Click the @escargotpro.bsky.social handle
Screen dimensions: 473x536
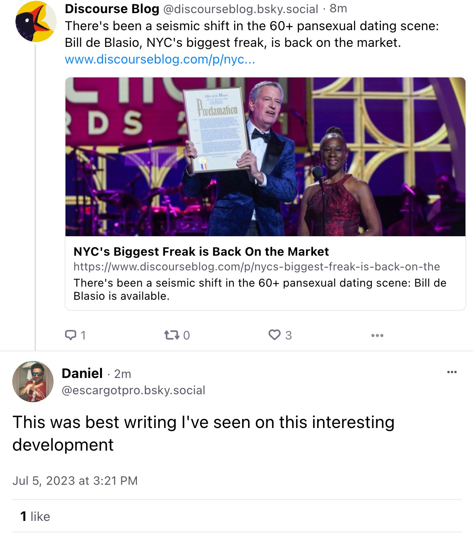[x=133, y=390]
